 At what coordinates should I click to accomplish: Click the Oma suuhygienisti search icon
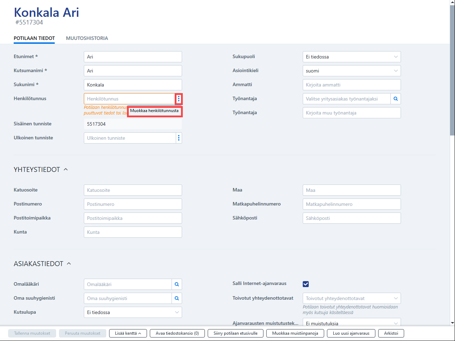click(x=177, y=298)
